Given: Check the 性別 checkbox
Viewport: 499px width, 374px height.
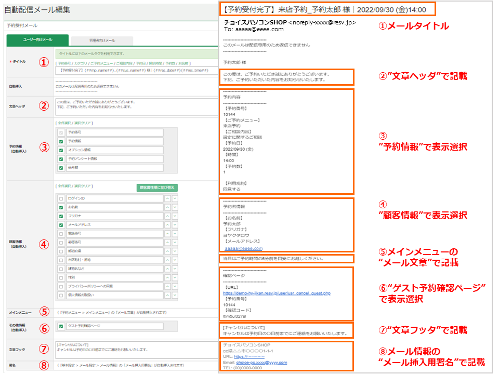Looking at the screenshot, I should pyautogui.click(x=61, y=278).
